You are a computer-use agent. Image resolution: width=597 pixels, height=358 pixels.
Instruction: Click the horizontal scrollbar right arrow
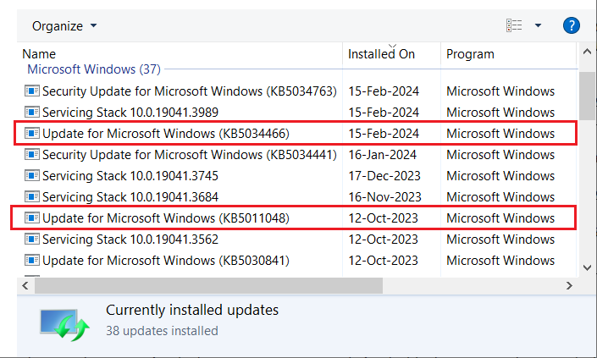(570, 285)
